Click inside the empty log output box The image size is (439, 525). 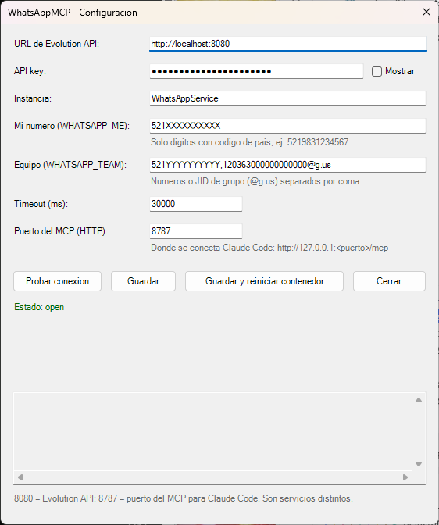(x=212, y=431)
